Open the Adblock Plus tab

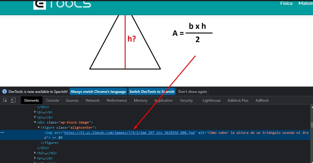[x=238, y=100]
